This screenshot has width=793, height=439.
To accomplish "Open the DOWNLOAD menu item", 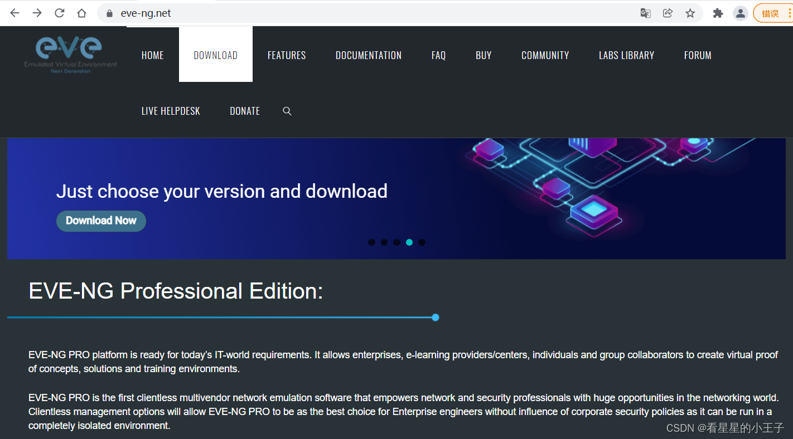I will pos(216,54).
